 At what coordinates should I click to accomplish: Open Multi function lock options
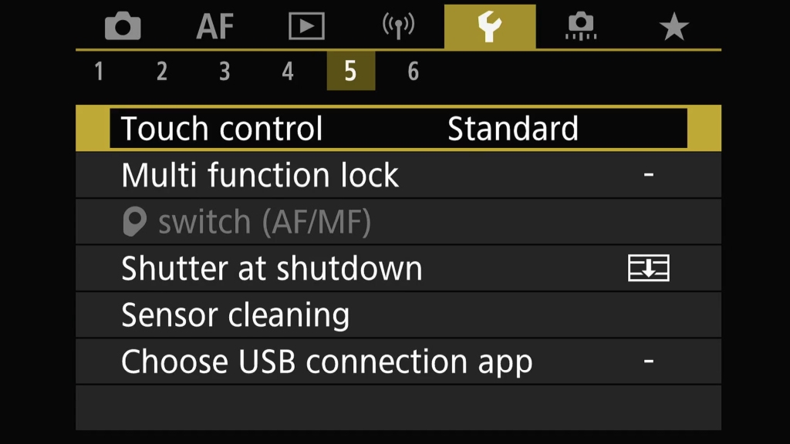399,175
